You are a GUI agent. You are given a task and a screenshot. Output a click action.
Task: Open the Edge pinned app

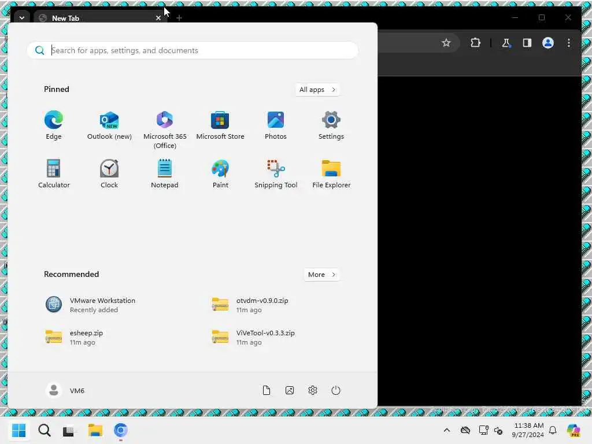[54, 125]
